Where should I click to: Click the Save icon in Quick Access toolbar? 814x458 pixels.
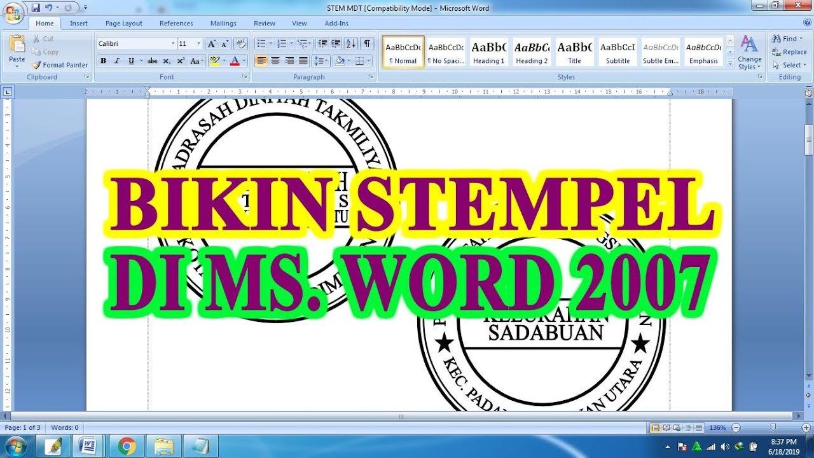36,8
